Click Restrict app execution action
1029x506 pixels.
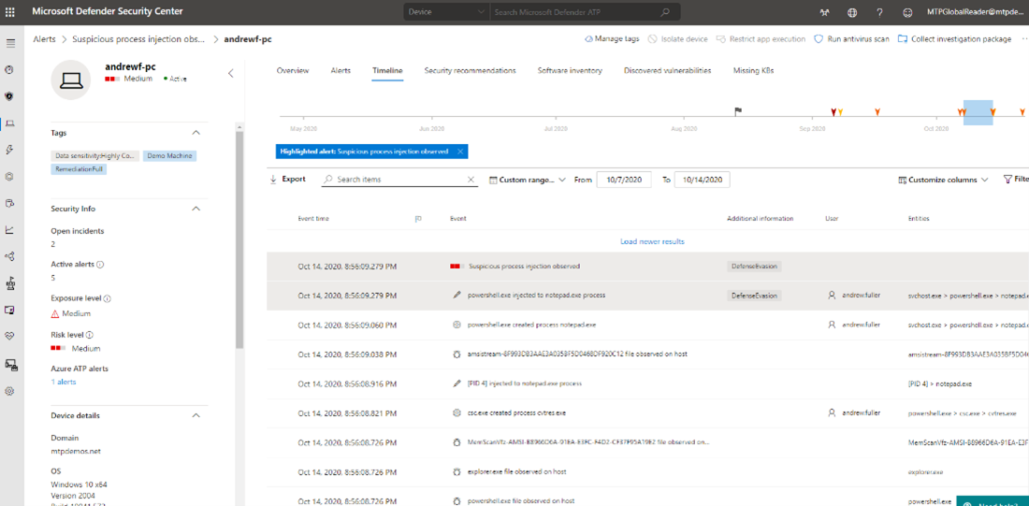761,38
